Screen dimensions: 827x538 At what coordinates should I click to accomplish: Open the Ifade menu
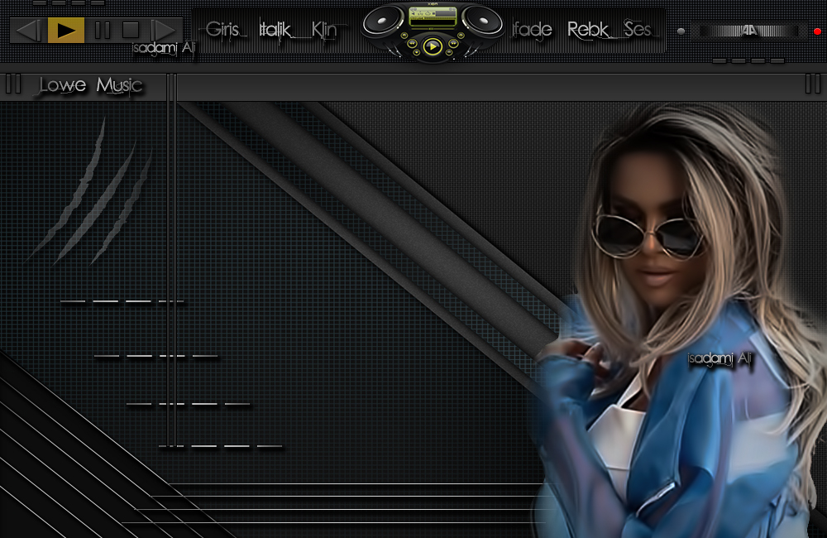pos(532,30)
